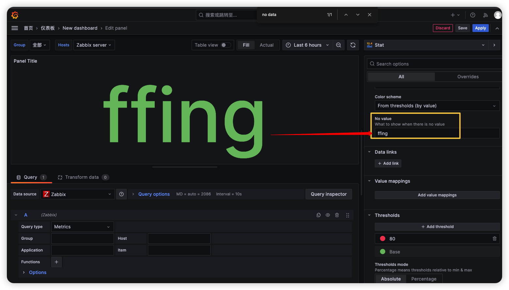
Task: Duplicate query A with copy icon
Action: pos(319,215)
